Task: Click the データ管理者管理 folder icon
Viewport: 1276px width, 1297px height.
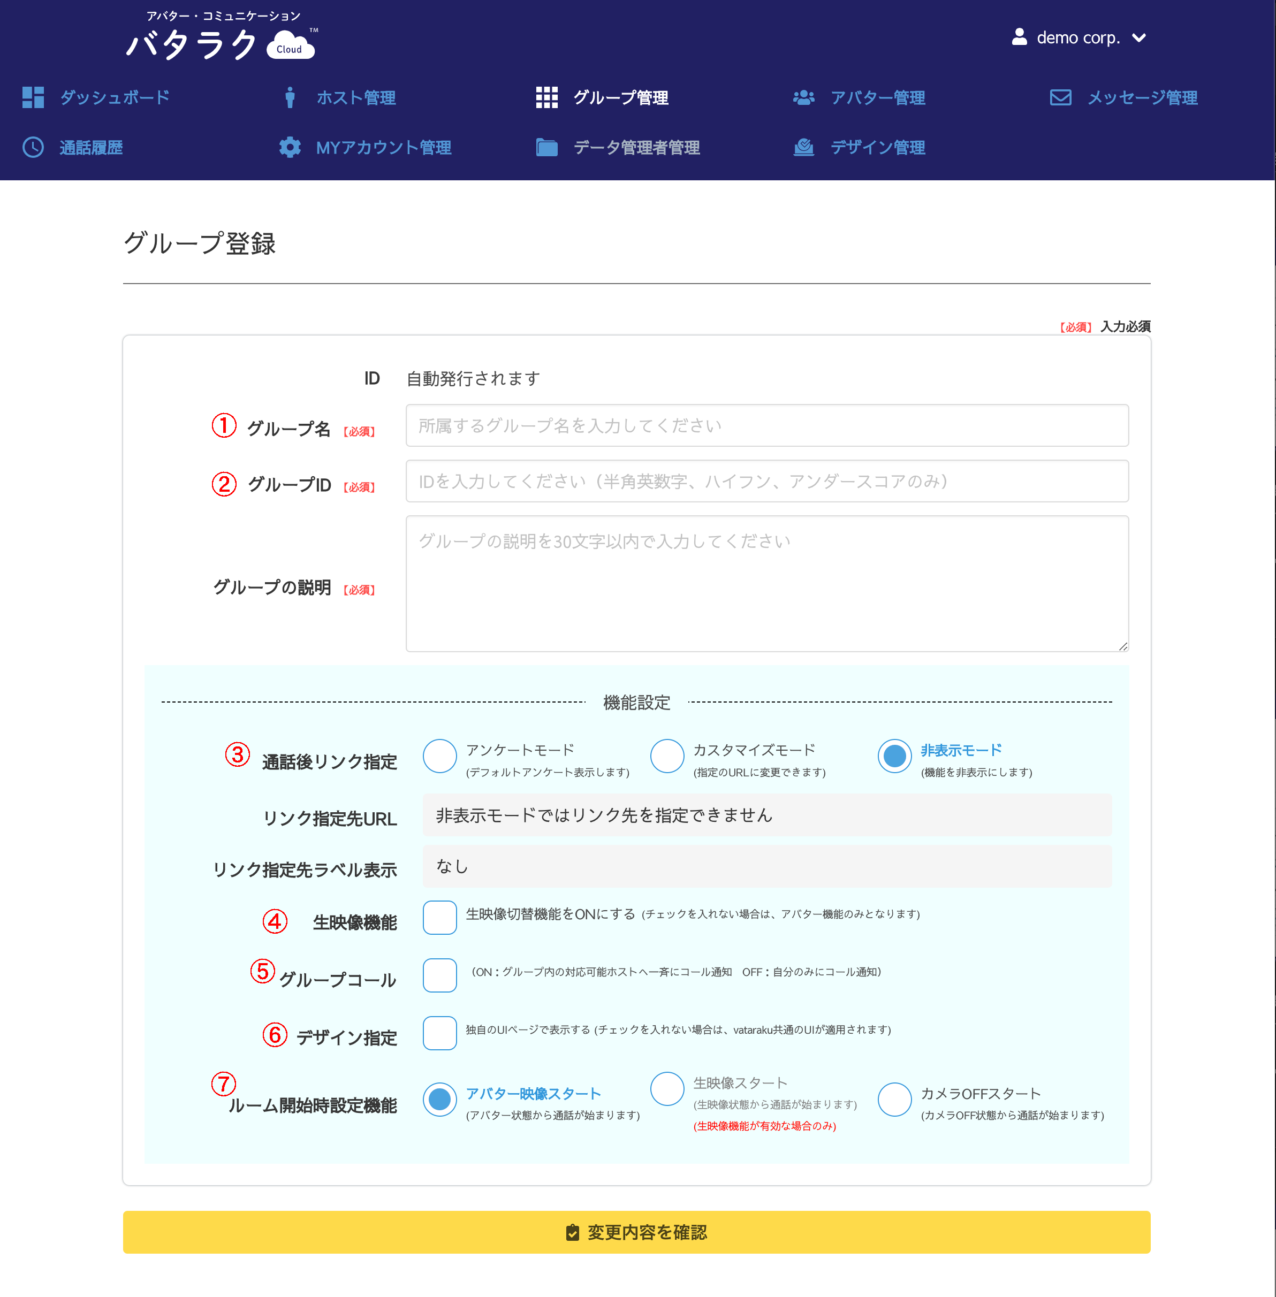Action: coord(547,147)
